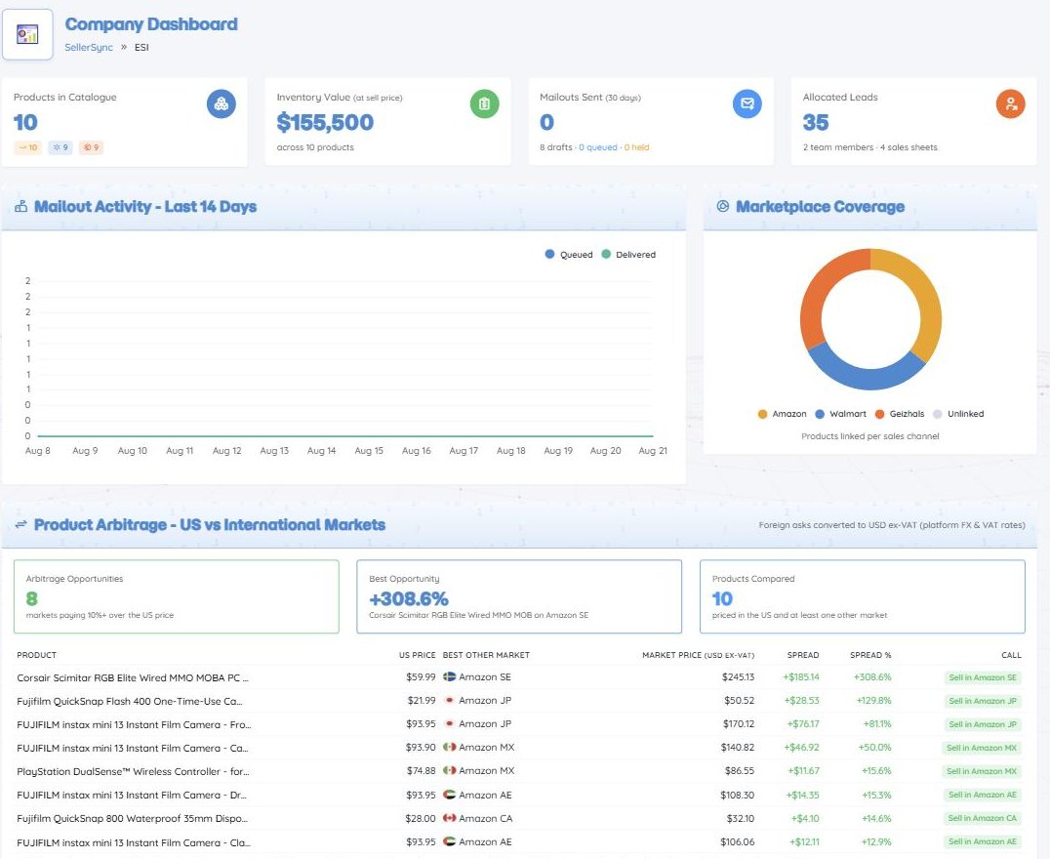Toggle Geizhals in the donut legend
1050x859 pixels.
(x=900, y=414)
